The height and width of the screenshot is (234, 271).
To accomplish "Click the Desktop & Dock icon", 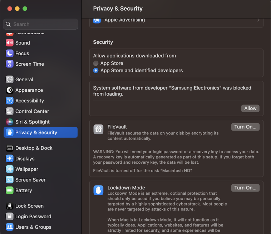I will coord(10,148).
